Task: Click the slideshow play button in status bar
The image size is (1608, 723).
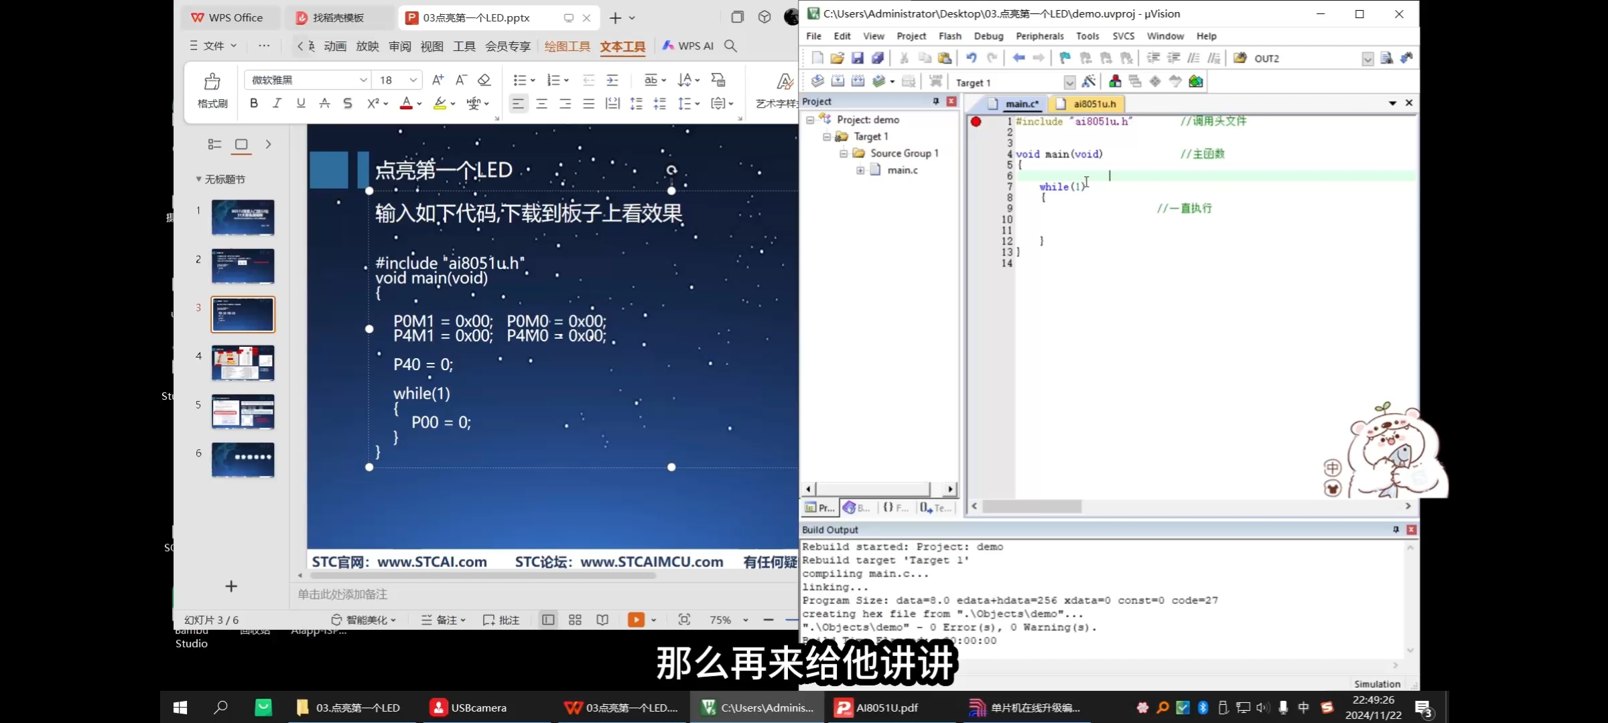Action: [x=635, y=620]
